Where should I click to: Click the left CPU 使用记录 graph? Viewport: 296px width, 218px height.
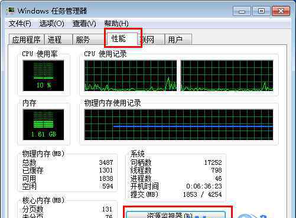click(x=131, y=76)
